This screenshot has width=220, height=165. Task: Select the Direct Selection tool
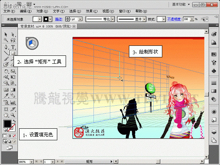coord(13,34)
